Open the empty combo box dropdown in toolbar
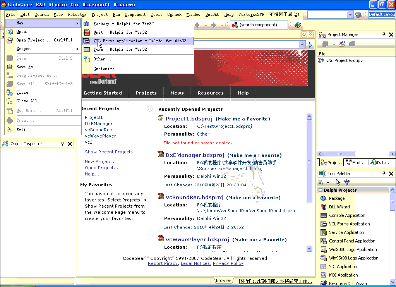This screenshot has width=396, height=287. [350, 15]
